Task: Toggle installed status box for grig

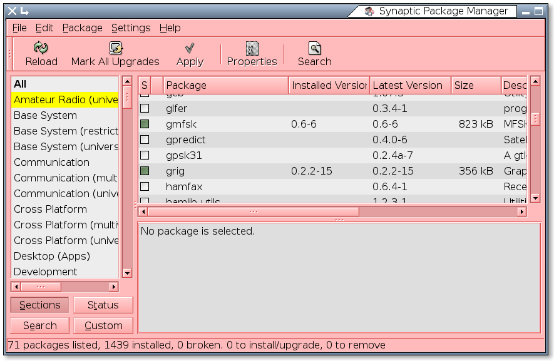Action: (x=145, y=171)
